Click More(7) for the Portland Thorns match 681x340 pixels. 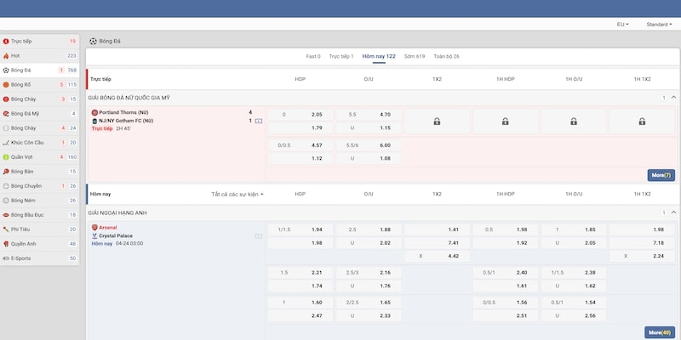[x=661, y=175]
